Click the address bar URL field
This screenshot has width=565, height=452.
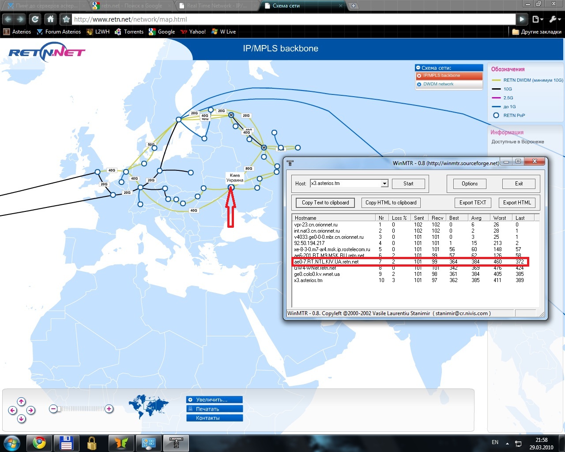(x=294, y=19)
